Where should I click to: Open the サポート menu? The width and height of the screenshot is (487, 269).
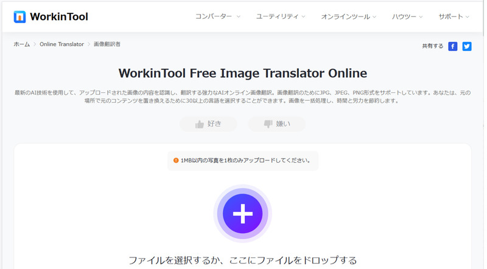454,16
